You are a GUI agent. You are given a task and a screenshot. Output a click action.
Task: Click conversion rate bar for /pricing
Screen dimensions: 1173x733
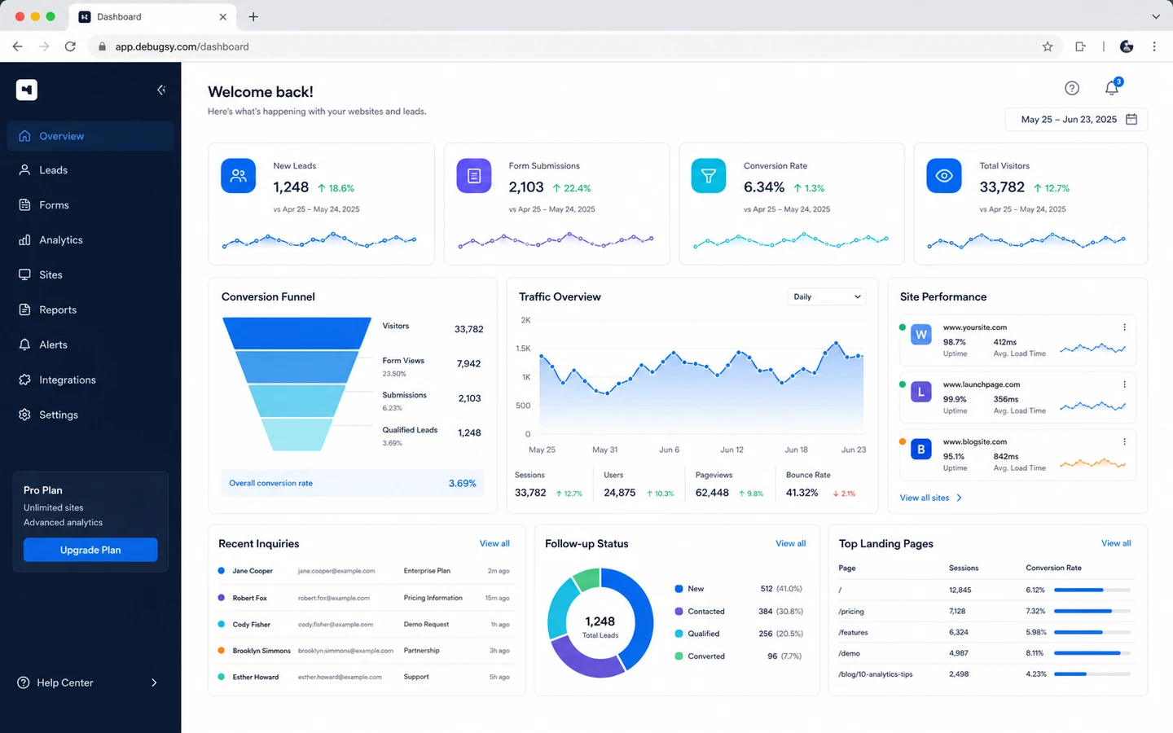pos(1092,611)
